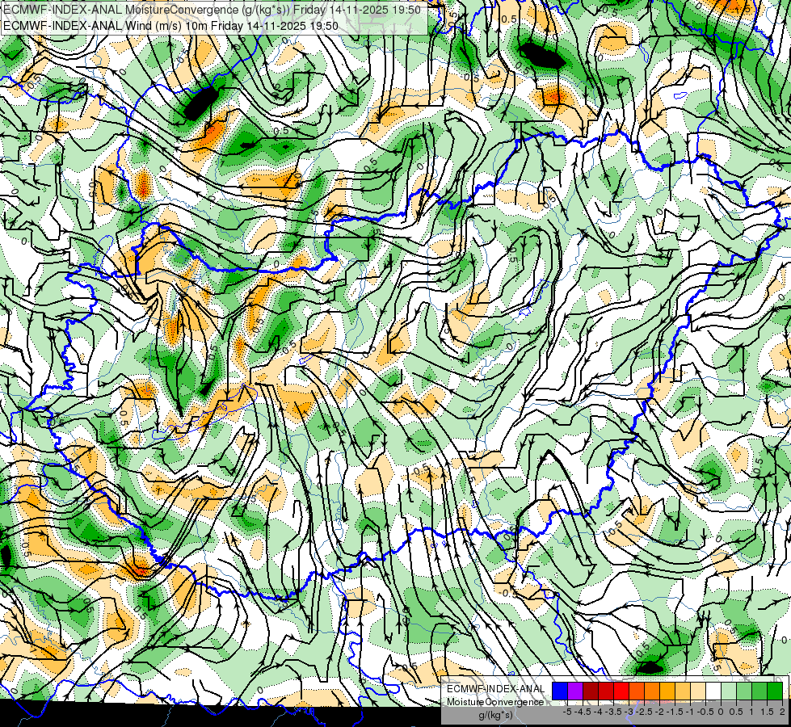Click the pale peach legend swatch for -1 to -0.5
Screen dimensions: 791x727
pyautogui.click(x=697, y=691)
